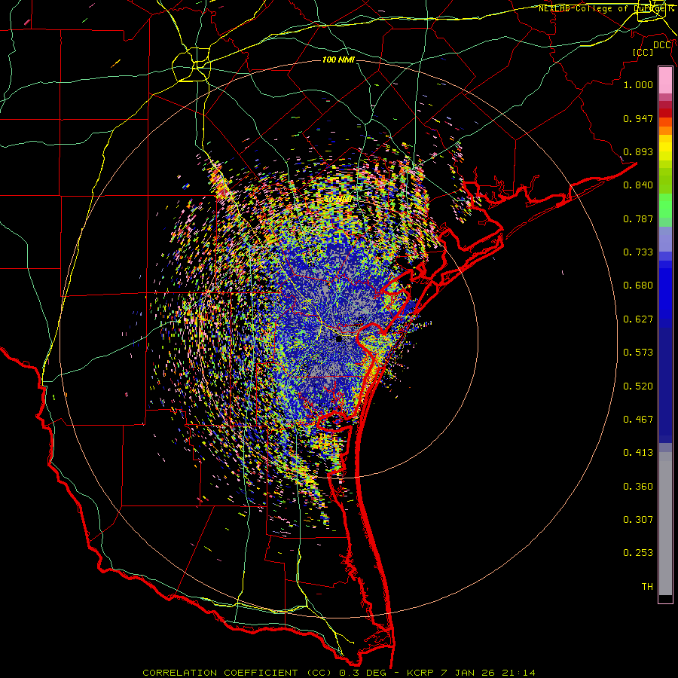Click the 0.733 scale value
The image size is (678, 678).
click(638, 252)
